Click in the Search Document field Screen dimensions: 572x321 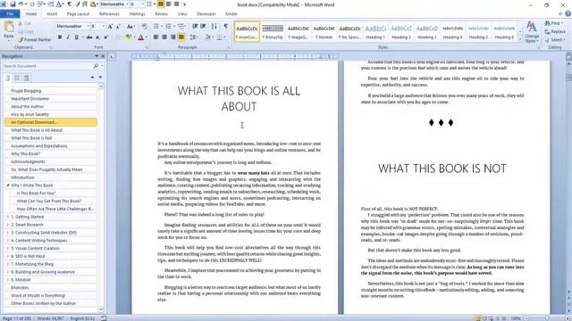(47, 66)
